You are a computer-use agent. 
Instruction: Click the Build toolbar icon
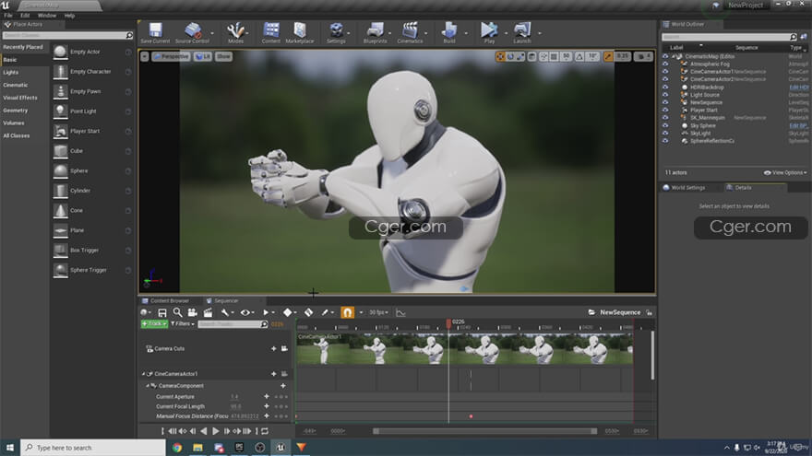(x=449, y=32)
